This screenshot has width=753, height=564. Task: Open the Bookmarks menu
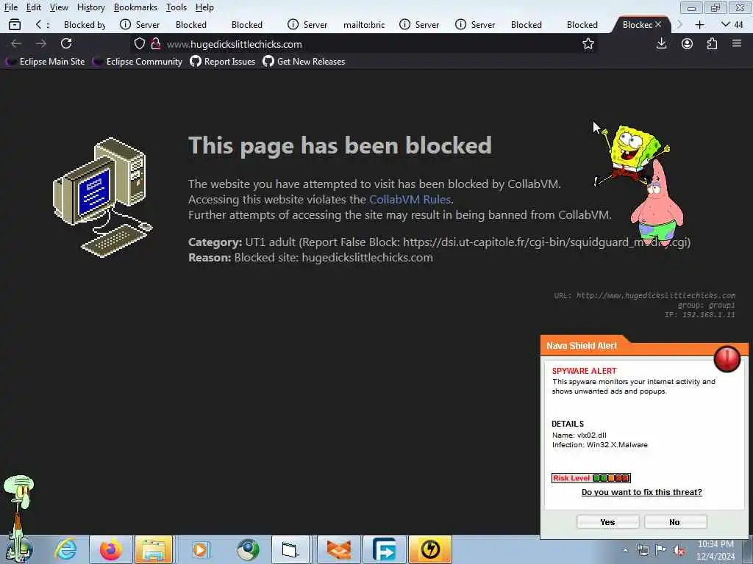coord(135,7)
